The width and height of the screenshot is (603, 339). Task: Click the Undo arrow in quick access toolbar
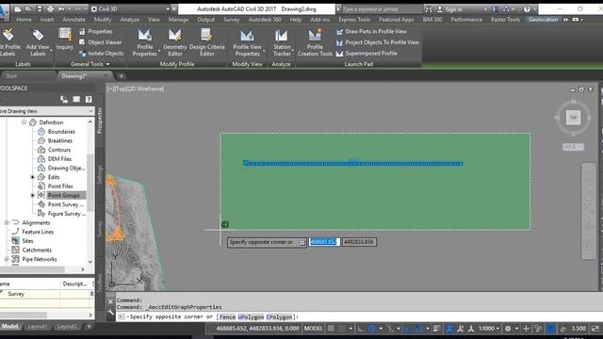(x=61, y=8)
